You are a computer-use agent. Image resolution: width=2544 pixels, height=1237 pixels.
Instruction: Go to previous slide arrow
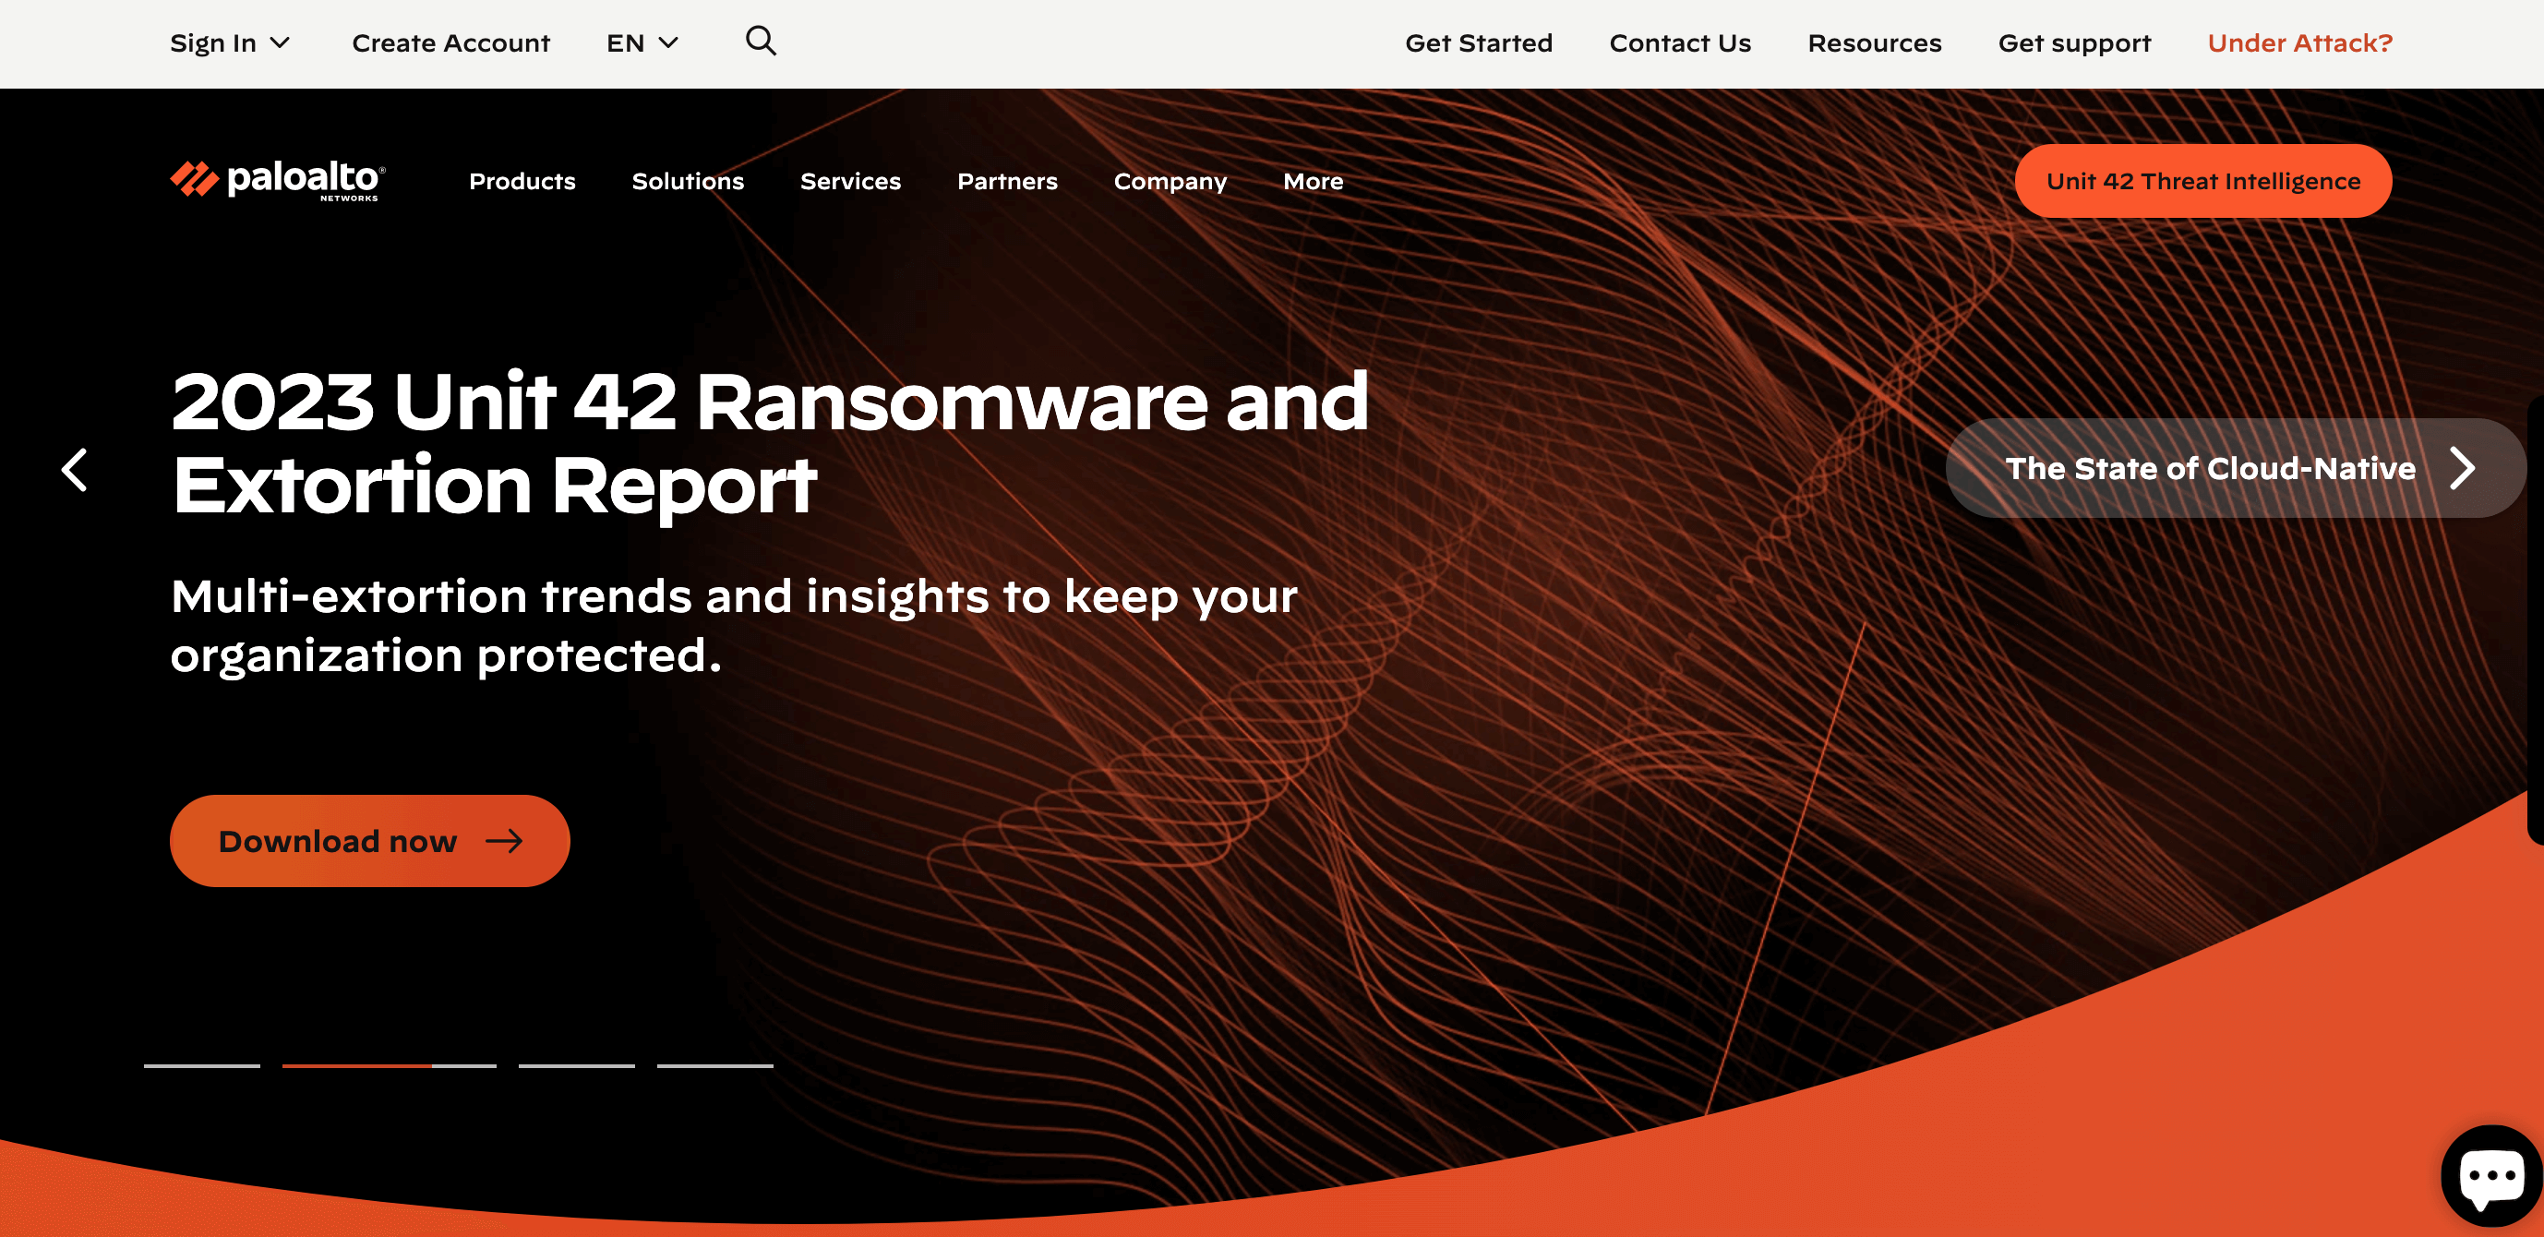(75, 469)
